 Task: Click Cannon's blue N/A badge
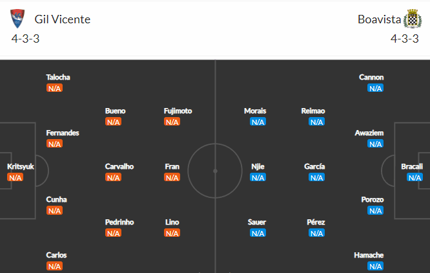click(x=375, y=88)
